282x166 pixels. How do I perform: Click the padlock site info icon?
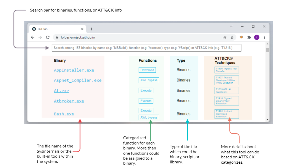(x=57, y=38)
